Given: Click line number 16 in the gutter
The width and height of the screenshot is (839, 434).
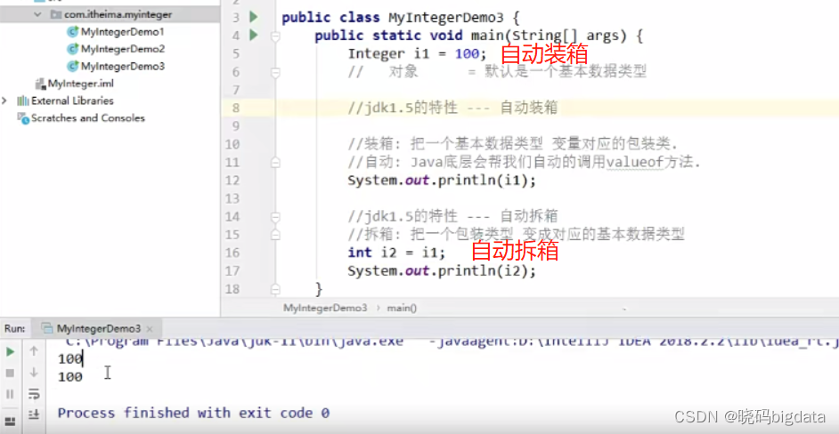Looking at the screenshot, I should click(232, 253).
